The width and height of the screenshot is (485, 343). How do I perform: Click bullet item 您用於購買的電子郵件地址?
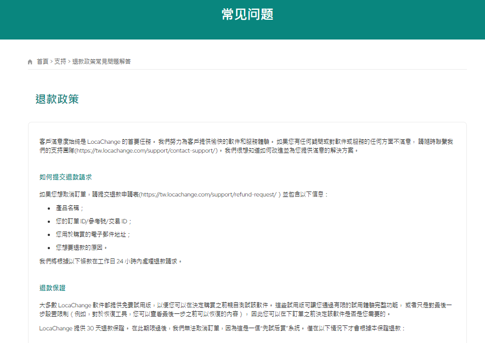click(x=93, y=235)
